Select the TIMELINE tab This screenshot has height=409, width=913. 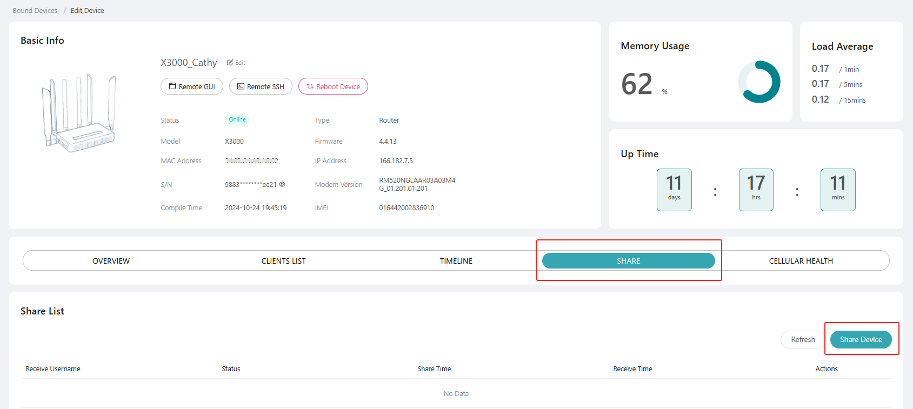456,261
